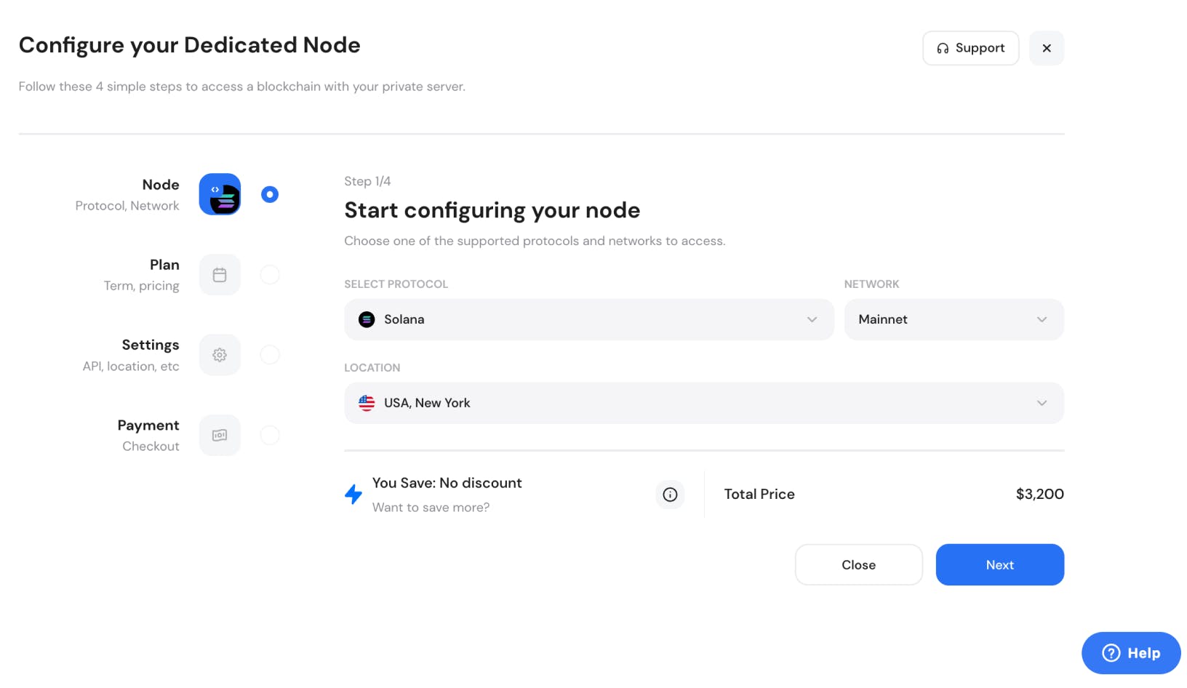Image resolution: width=1187 pixels, height=688 pixels.
Task: Select the Settings step radio button
Action: [x=269, y=355]
